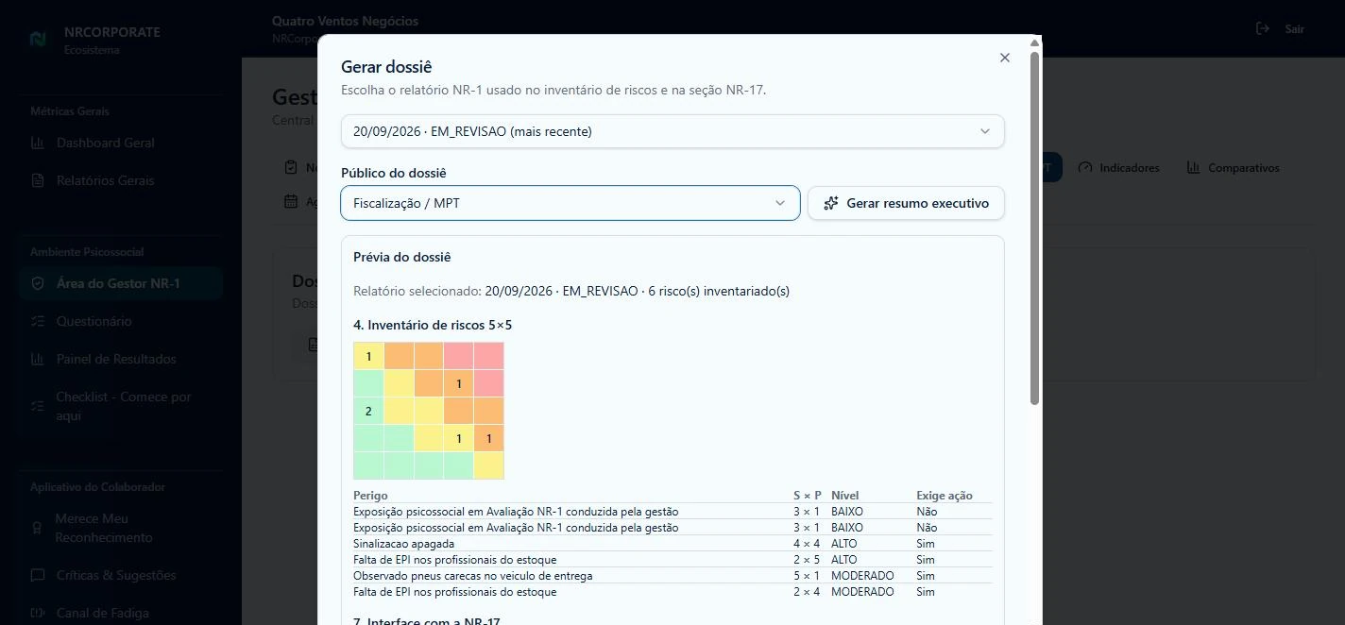
Task: Click the scroll-up arrow of the dialog
Action: [1035, 42]
